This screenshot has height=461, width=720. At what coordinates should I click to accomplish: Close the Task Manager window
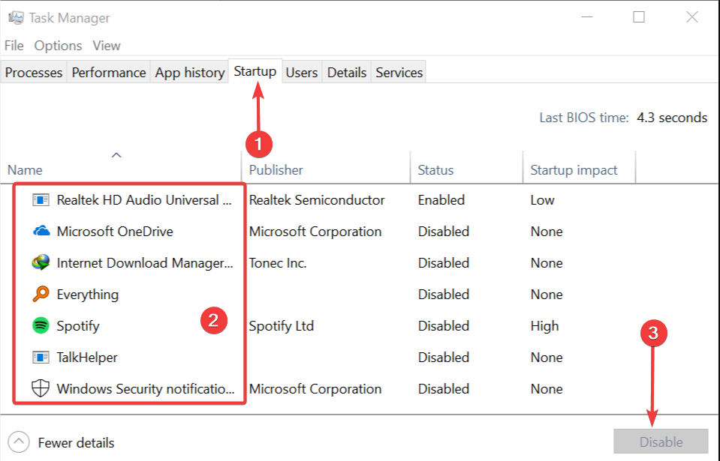point(692,17)
